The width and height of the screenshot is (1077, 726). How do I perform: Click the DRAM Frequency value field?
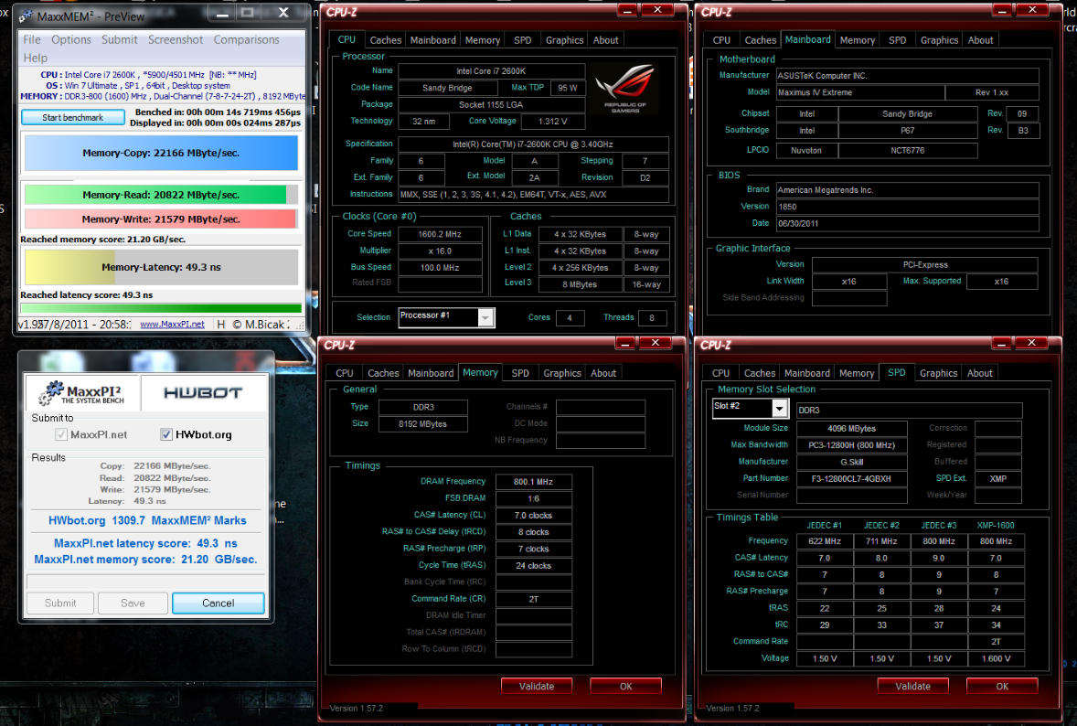[x=533, y=482]
